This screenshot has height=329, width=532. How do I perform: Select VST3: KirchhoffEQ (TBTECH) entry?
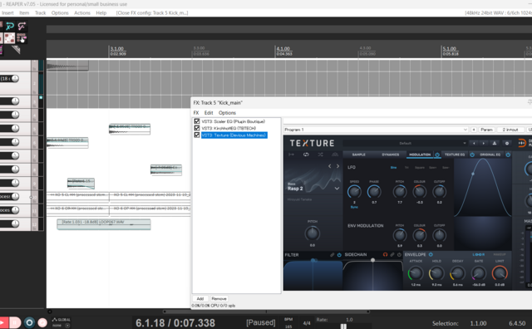(229, 128)
